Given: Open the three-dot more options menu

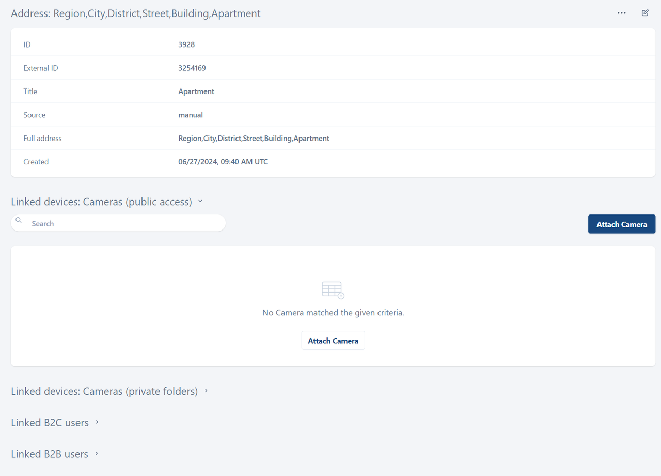Looking at the screenshot, I should [x=622, y=13].
